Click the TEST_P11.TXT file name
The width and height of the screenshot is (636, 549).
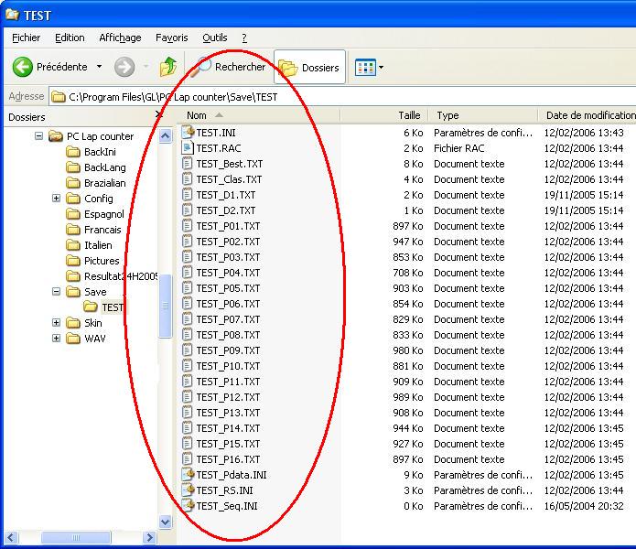228,382
